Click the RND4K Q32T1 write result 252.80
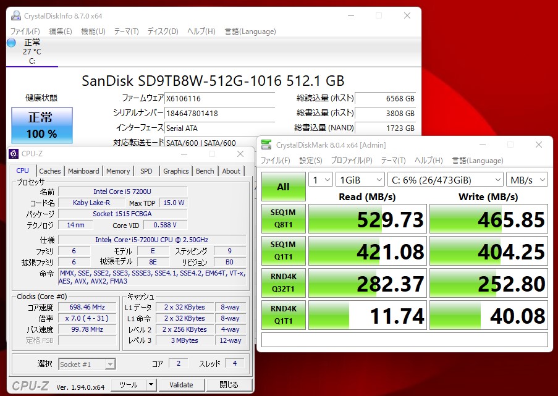 point(489,282)
